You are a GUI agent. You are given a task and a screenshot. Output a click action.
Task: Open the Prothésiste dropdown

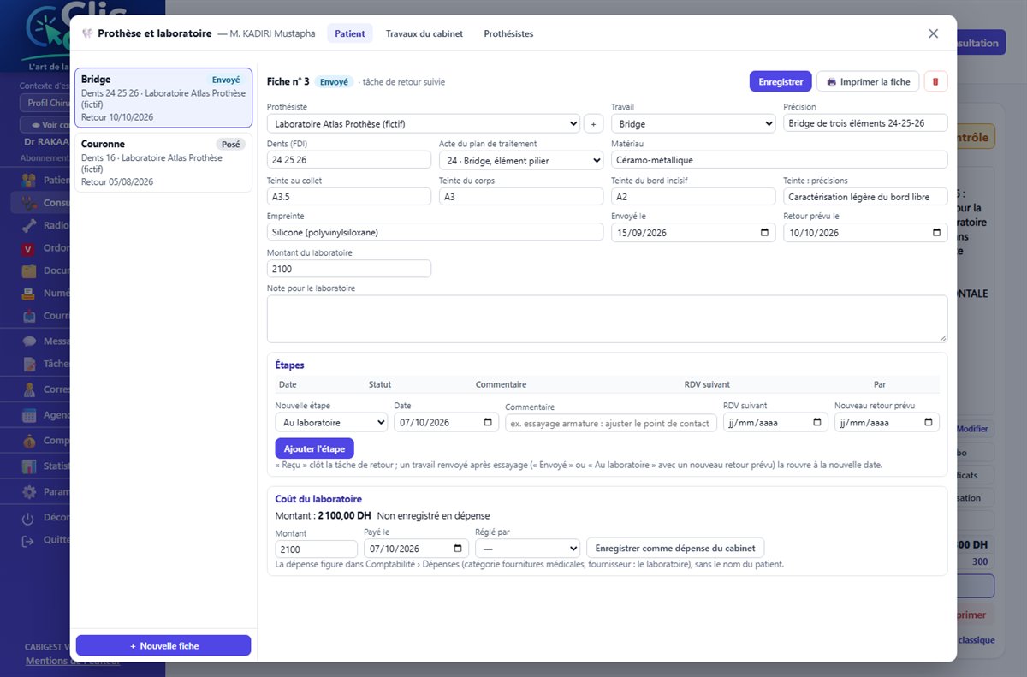click(x=424, y=124)
